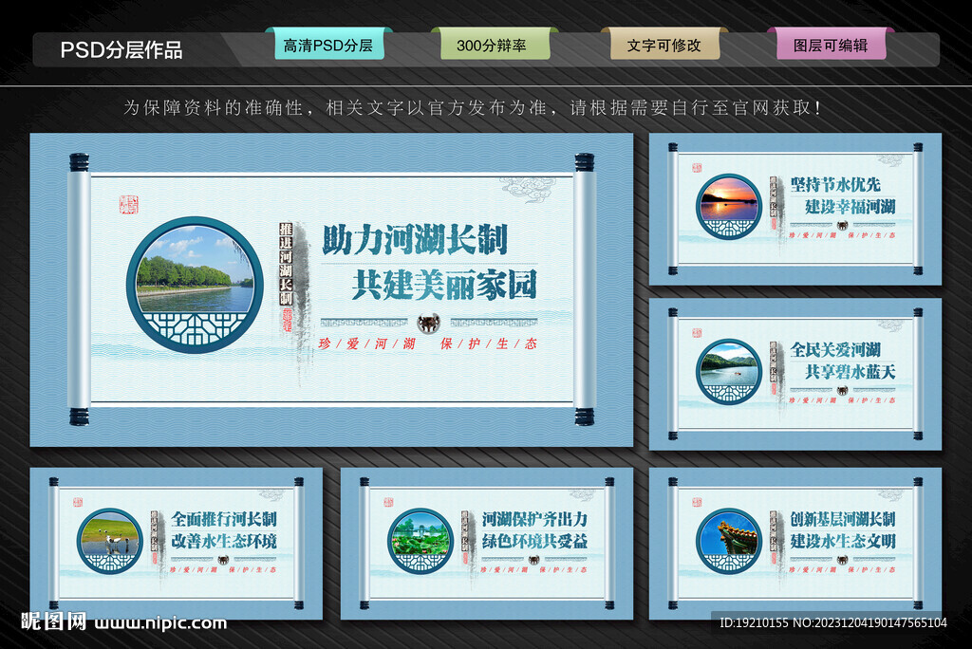Click the 助力河湖长制 headline in large poster
This screenshot has height=649, width=972.
[416, 240]
